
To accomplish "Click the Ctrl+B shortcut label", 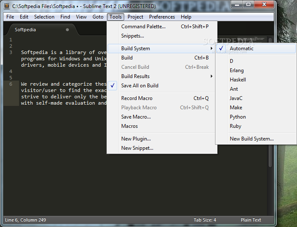I will pyautogui.click(x=202, y=58).
